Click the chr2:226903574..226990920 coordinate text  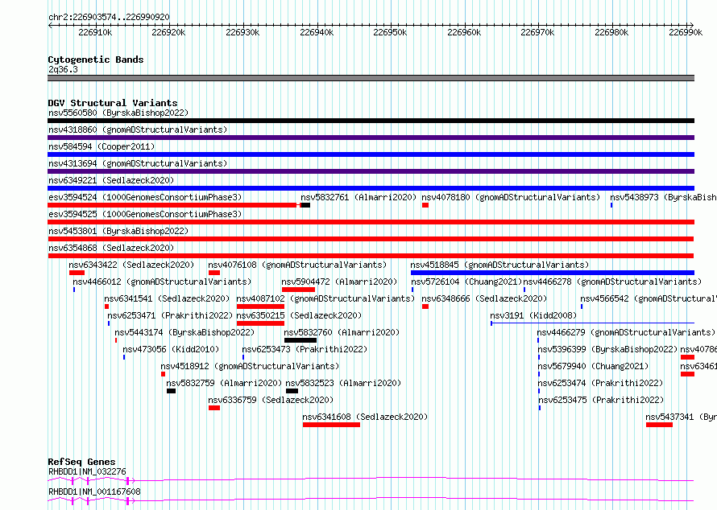[x=109, y=18]
